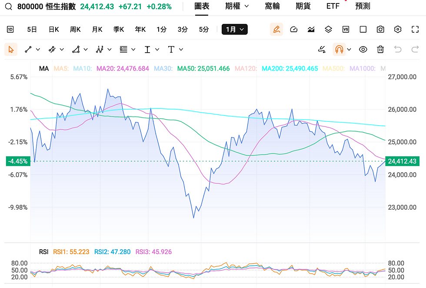Switch to the 預測 tab
The image size is (426, 288).
click(x=363, y=6)
